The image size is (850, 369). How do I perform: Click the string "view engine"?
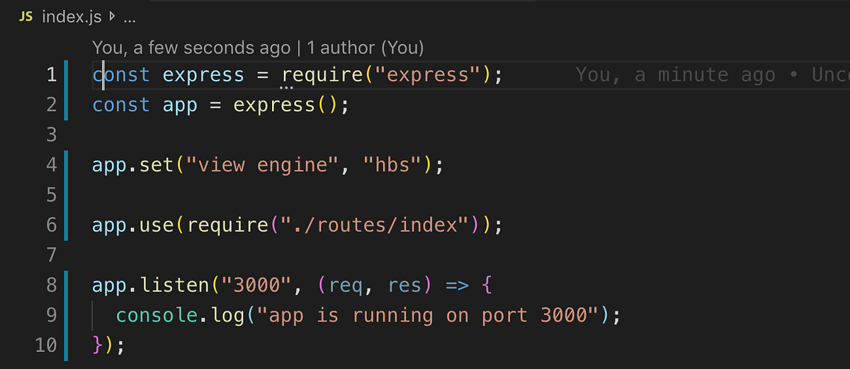coord(262,166)
